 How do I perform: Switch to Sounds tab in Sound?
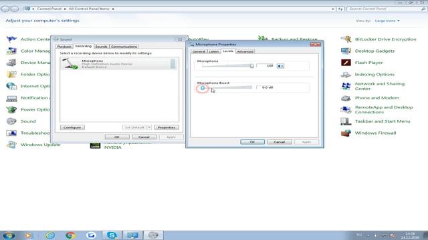(101, 47)
